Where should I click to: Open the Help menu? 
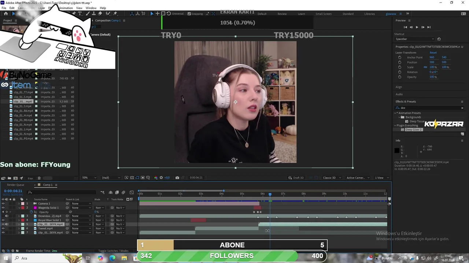tap(103, 8)
